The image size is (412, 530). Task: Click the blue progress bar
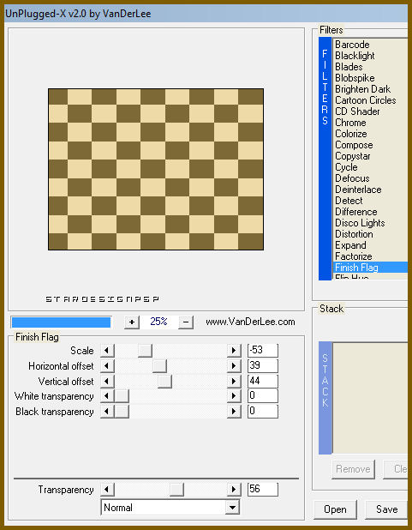(x=61, y=322)
